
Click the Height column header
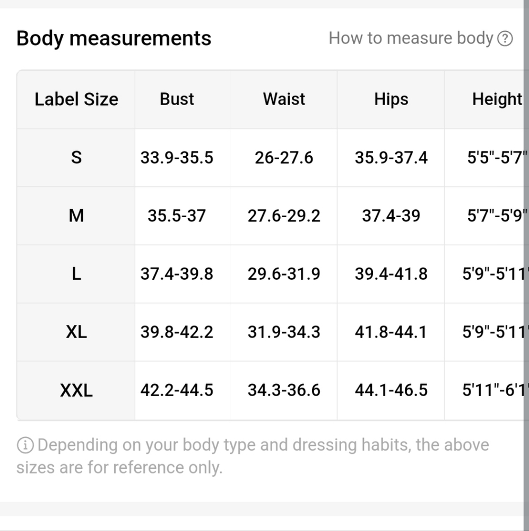[497, 99]
